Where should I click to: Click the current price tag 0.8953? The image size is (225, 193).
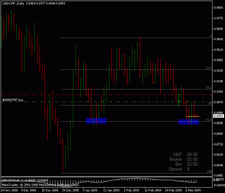tap(219, 116)
